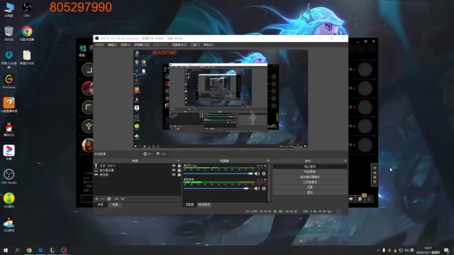This screenshot has height=255, width=454.
Task: Open the Docks menu in OBS
Action: point(141,45)
